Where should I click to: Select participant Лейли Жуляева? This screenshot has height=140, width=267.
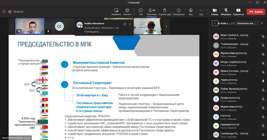coord(238,90)
